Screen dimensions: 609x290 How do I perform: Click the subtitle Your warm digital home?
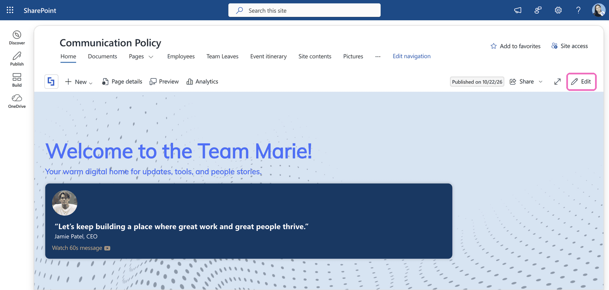[x=154, y=172]
